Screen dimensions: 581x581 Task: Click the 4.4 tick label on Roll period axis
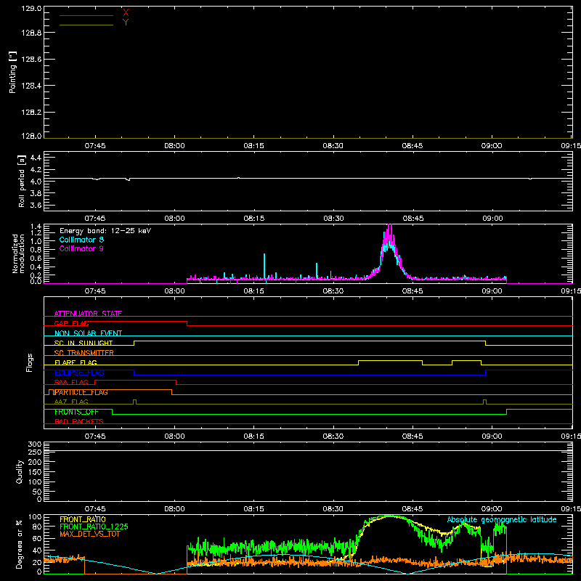click(x=36, y=158)
